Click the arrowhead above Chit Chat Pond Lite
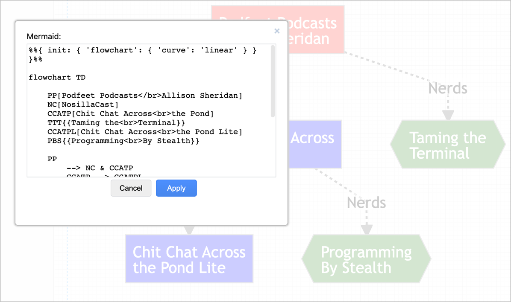This screenshot has height=302, width=511. point(189,230)
